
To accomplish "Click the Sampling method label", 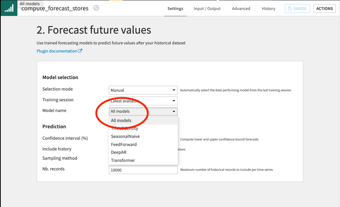I will tap(60, 158).
